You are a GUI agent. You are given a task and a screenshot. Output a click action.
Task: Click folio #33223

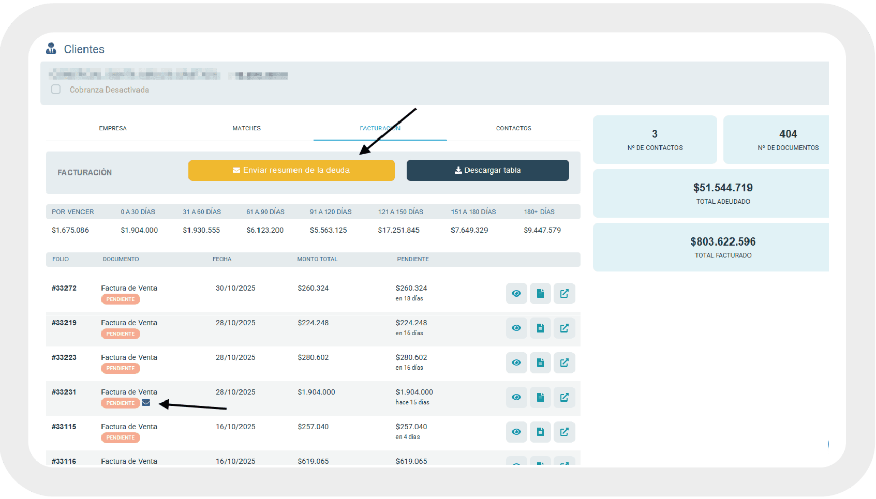[x=64, y=357]
